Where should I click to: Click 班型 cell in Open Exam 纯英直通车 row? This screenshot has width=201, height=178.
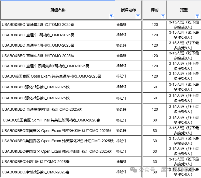point(184,76)
